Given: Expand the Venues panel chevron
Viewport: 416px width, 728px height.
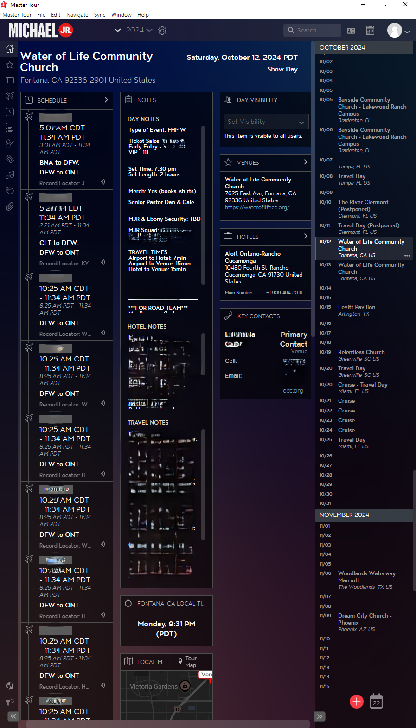Looking at the screenshot, I should [x=305, y=162].
